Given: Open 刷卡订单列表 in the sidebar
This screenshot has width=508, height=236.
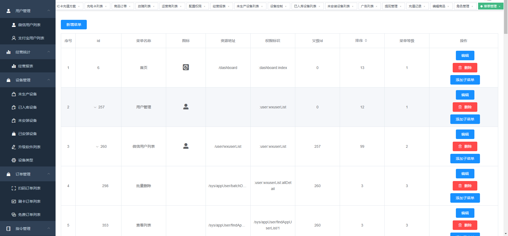Looking at the screenshot, I should [x=28, y=201].
